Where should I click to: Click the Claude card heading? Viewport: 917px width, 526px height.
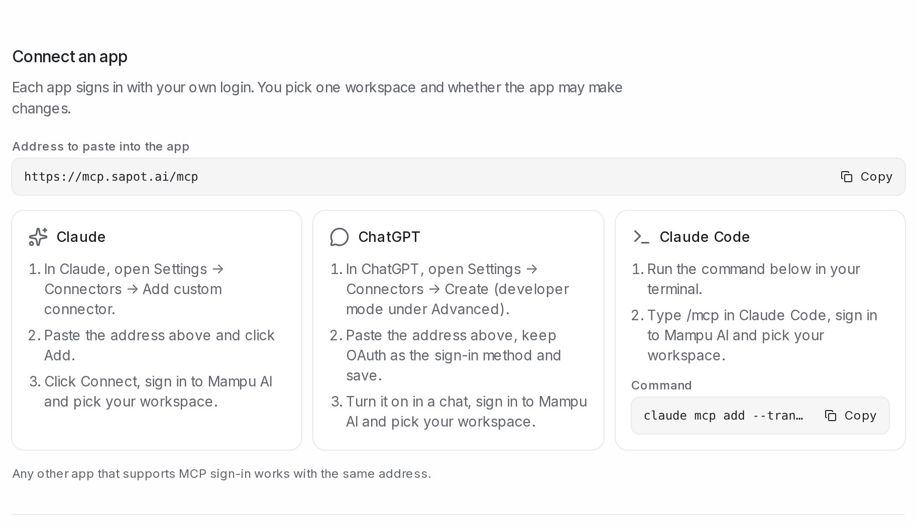click(x=81, y=237)
